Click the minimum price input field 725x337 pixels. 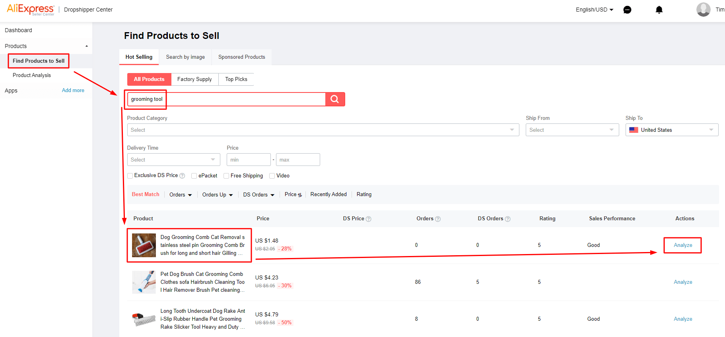pos(248,160)
